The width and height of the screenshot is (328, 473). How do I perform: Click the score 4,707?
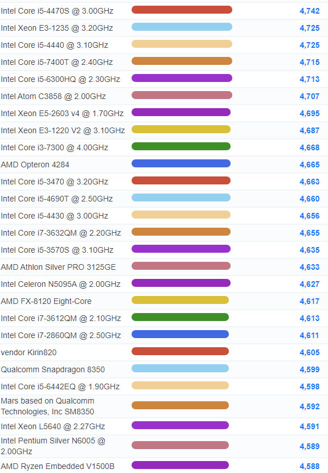point(310,97)
